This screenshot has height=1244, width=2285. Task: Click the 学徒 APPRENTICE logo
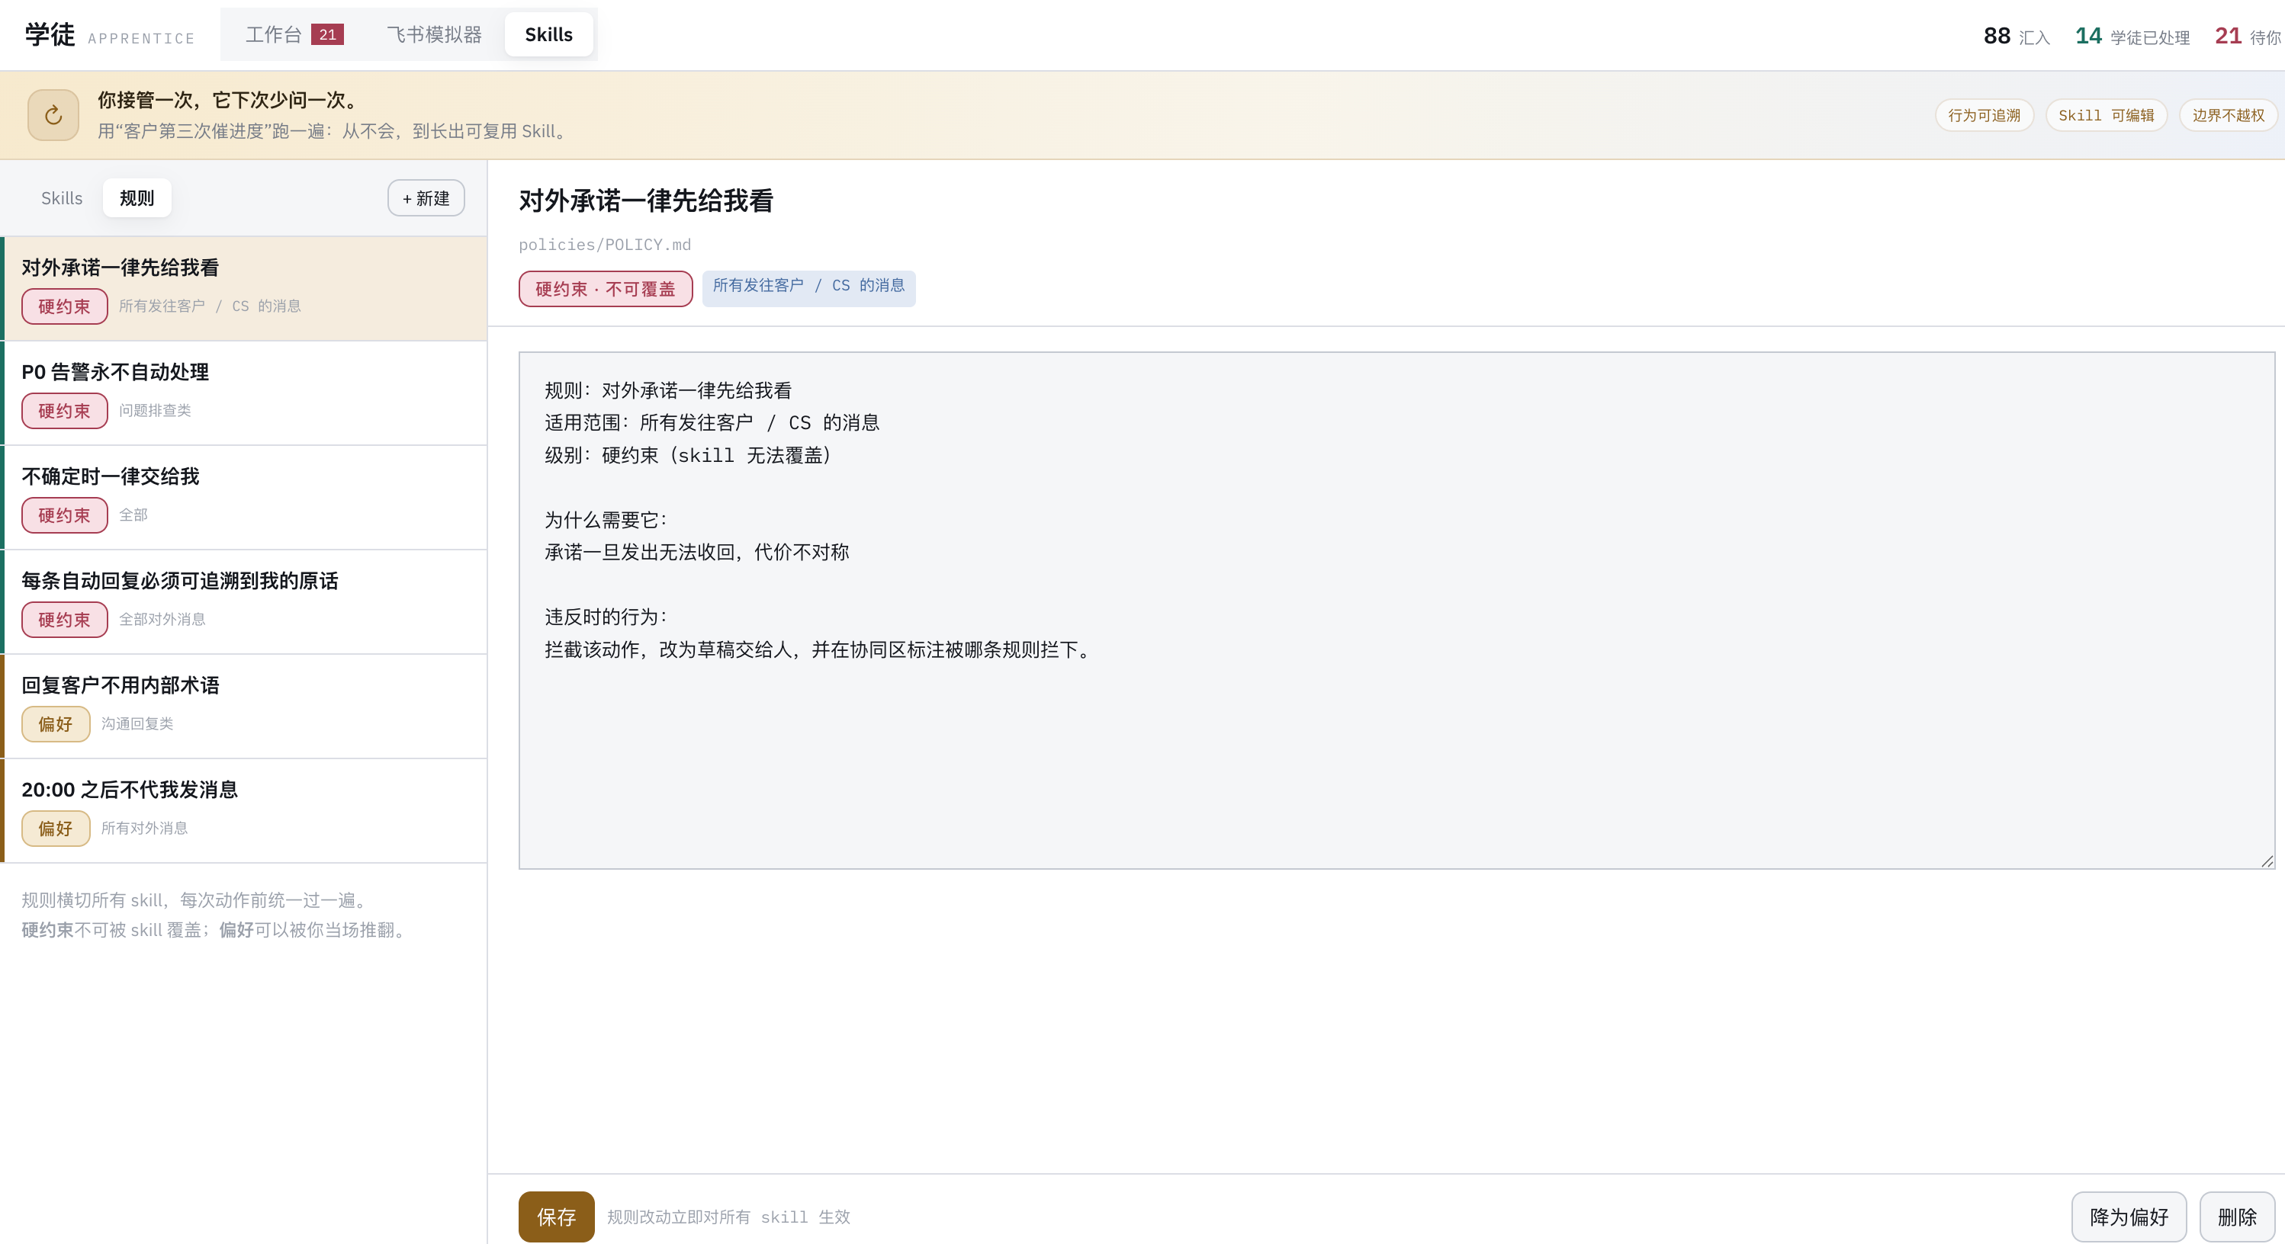pyautogui.click(x=109, y=36)
